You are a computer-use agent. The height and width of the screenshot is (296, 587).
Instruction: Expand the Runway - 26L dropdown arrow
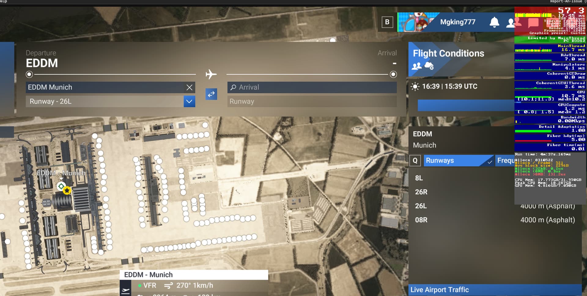(189, 101)
